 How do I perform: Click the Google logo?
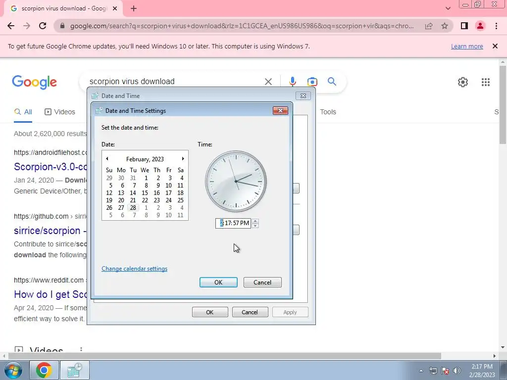point(34,82)
